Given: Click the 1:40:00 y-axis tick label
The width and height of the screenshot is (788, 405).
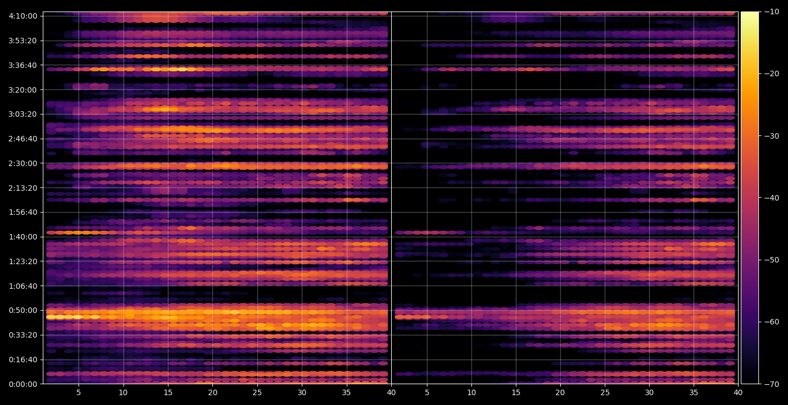Looking at the screenshot, I should click(x=23, y=237).
